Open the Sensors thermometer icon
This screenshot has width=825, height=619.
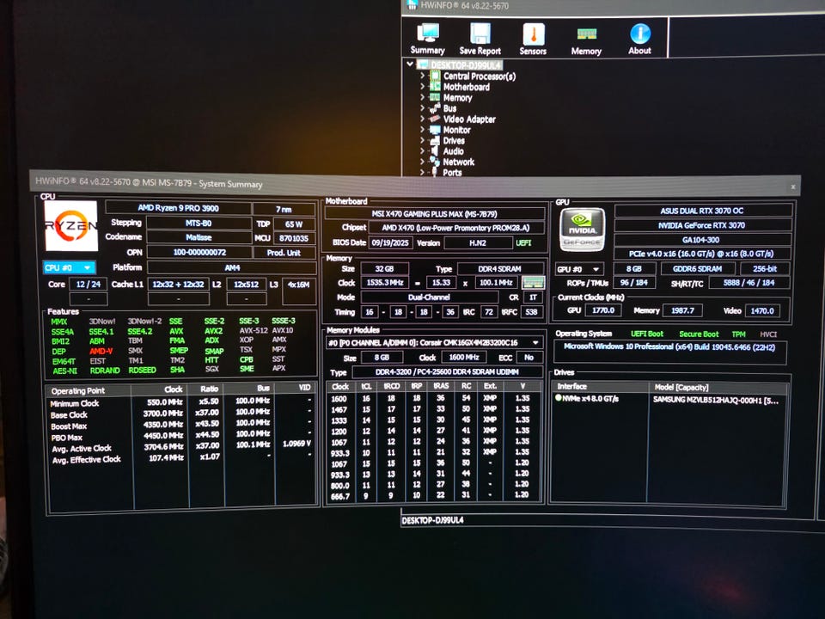point(533,39)
